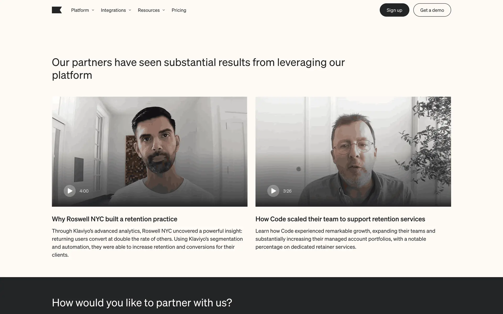This screenshot has width=503, height=314.
Task: Play the Code retention services video
Action: (x=273, y=191)
